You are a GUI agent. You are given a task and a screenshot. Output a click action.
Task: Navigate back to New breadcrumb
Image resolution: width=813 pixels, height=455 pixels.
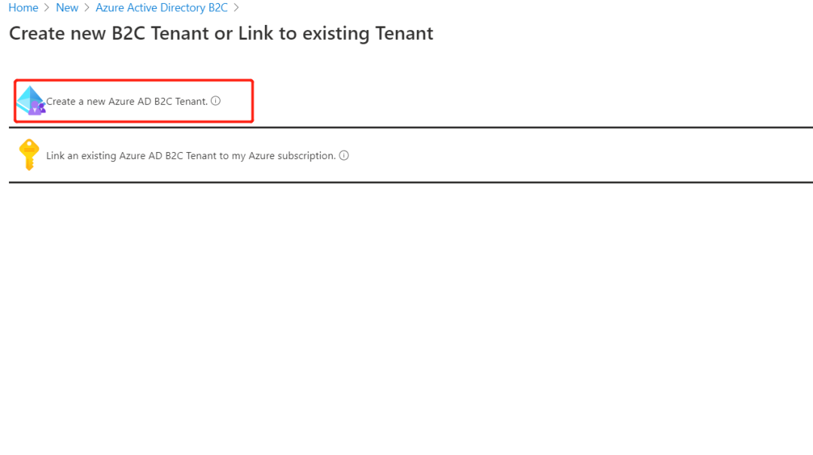(67, 8)
